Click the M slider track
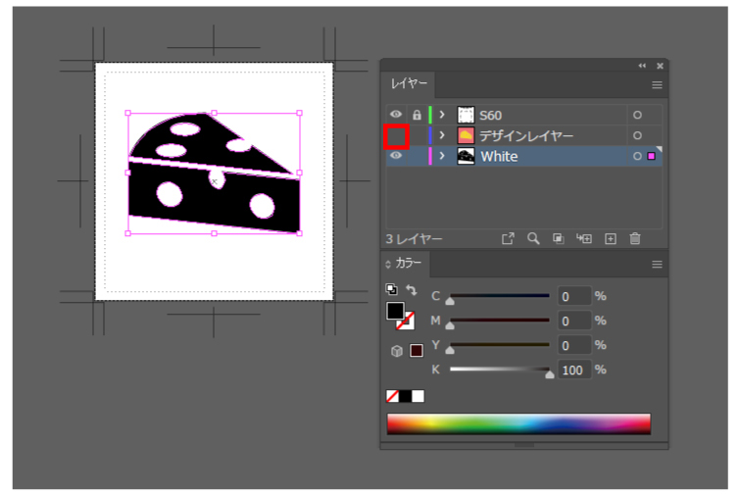 pos(499,321)
